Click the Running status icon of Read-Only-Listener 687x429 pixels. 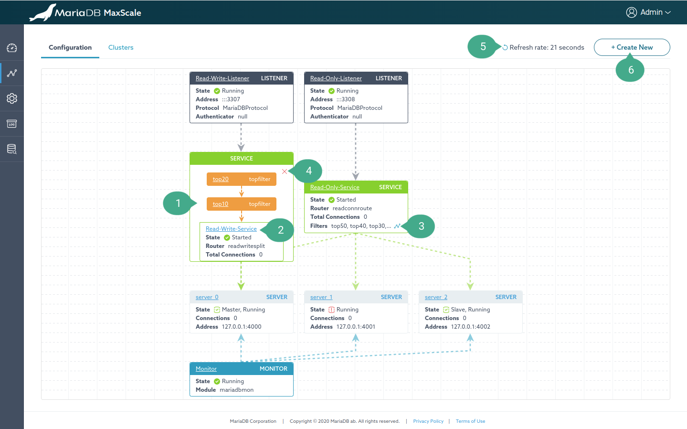[331, 91]
